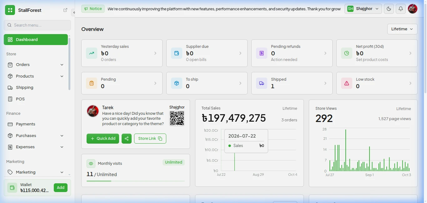The height and width of the screenshot is (203, 427).
Task: Click the Wallet icon
Action: click(x=12, y=188)
